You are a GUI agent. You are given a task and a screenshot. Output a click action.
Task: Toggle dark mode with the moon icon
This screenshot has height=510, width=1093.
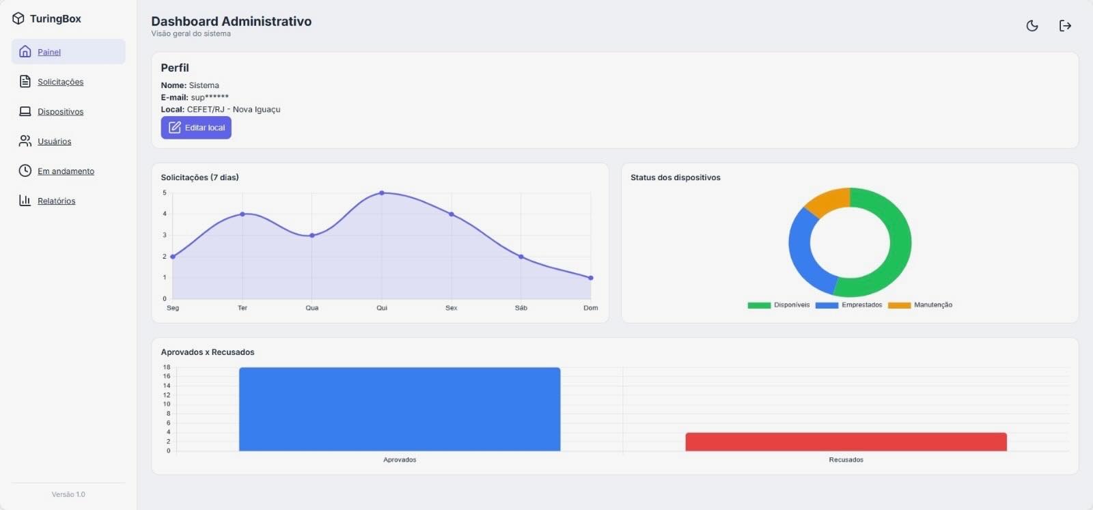[1032, 26]
